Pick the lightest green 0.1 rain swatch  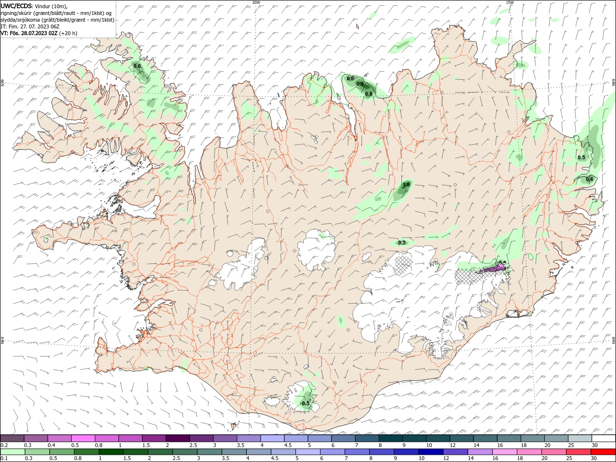(x=12, y=452)
